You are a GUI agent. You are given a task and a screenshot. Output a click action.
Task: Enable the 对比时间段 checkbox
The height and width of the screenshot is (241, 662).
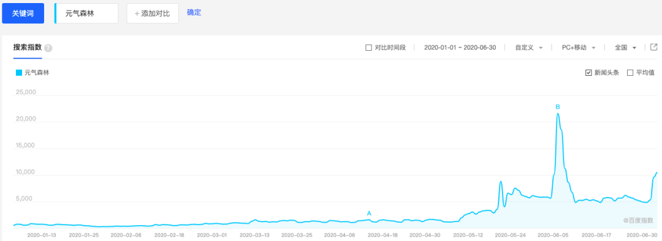(368, 48)
